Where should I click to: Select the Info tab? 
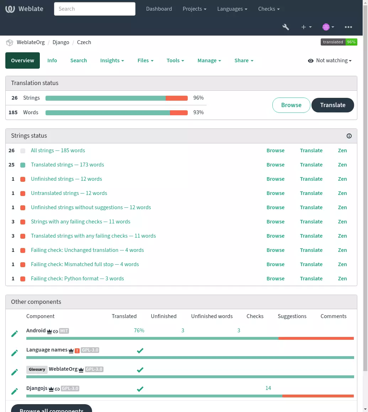coord(52,60)
